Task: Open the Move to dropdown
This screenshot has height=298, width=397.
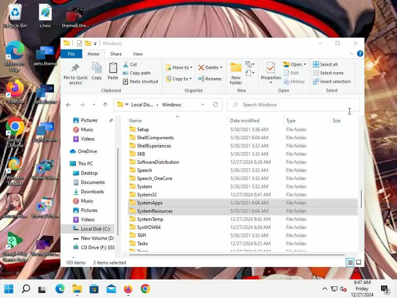Action: [x=179, y=68]
